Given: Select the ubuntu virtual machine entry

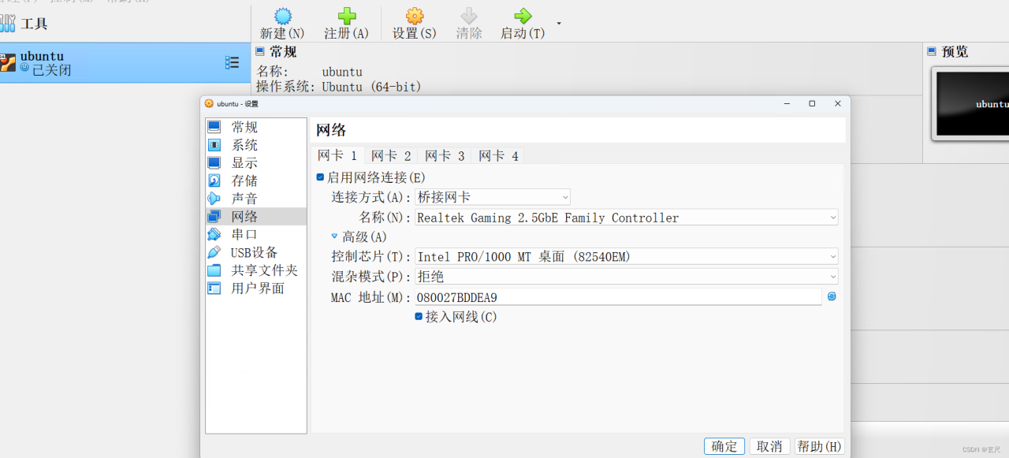Looking at the screenshot, I should click(79, 62).
